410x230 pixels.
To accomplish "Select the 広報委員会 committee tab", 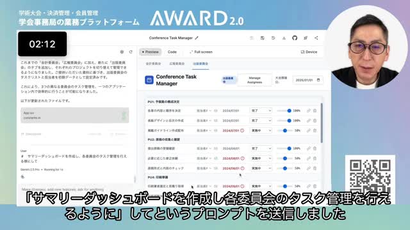I will pos(177,64).
